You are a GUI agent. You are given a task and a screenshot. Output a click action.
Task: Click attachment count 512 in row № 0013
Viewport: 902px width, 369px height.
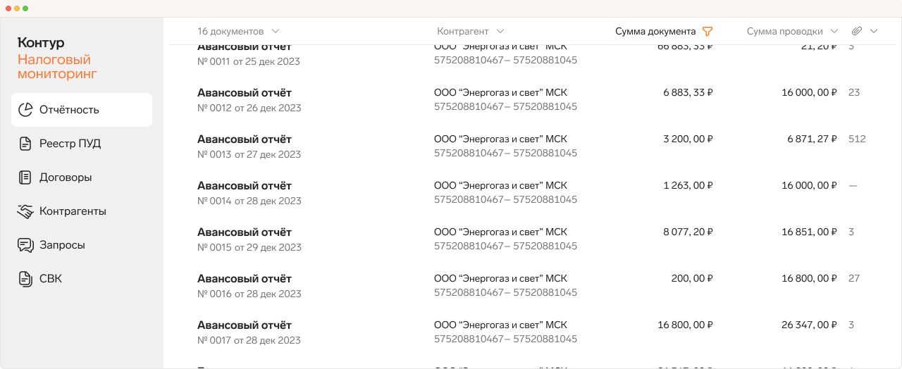click(x=857, y=139)
